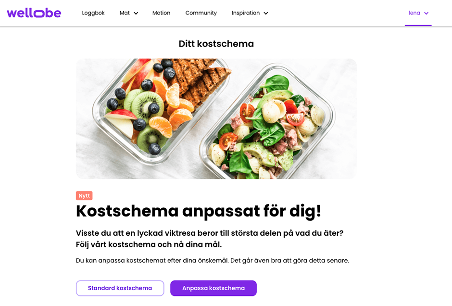Viewport: 452px width, 306px height.
Task: Expand the chevron beside Inspiration
Action: 266,13
